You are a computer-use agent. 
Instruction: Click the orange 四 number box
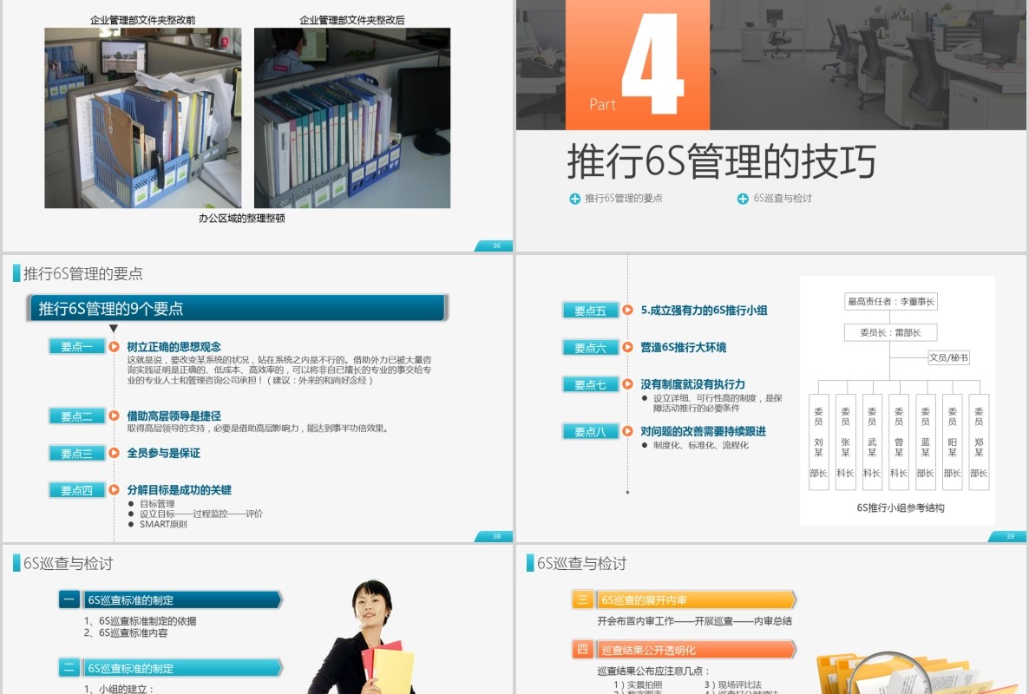tap(582, 650)
